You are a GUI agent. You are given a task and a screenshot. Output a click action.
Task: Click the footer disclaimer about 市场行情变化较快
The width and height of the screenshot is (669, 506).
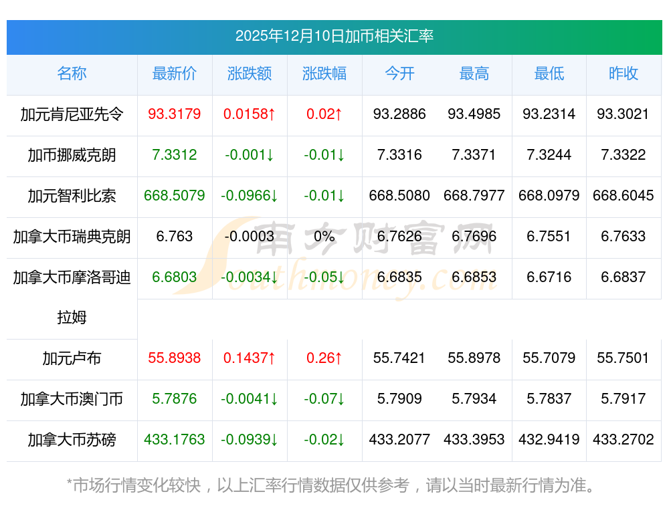point(330,485)
